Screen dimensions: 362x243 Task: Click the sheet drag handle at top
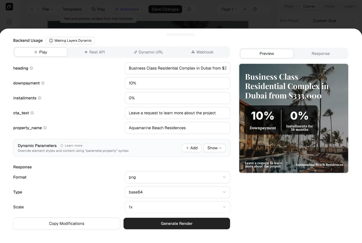pos(181,34)
